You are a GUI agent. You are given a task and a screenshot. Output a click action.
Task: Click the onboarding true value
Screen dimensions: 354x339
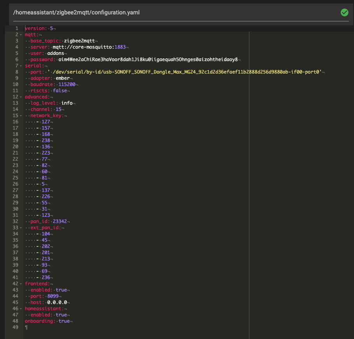[64, 321]
